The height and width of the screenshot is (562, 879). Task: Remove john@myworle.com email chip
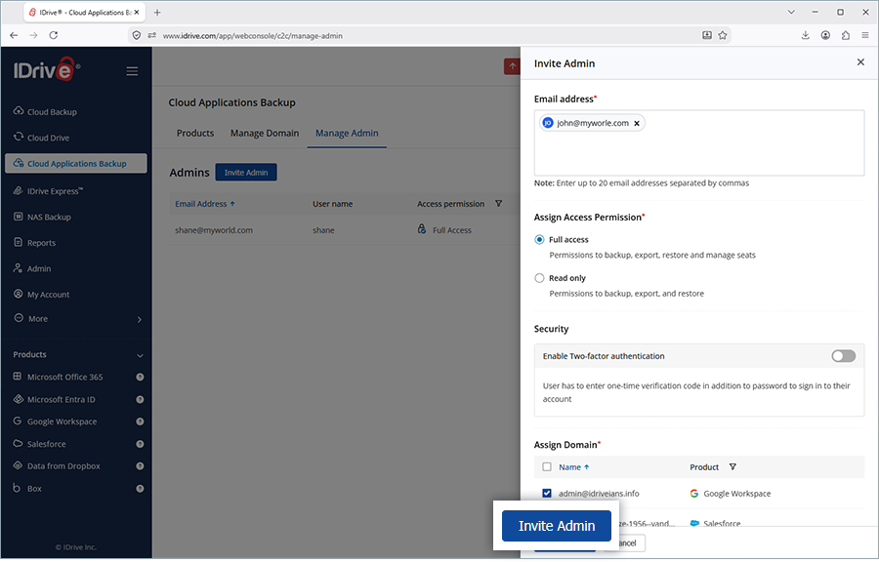[x=636, y=123]
